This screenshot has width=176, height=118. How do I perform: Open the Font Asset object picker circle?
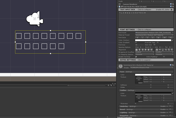[x=173, y=33]
